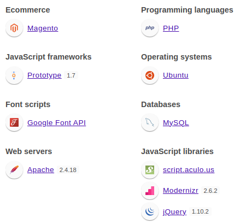The height and width of the screenshot is (224, 240).
Task: Open the Magento link
Action: click(x=43, y=28)
